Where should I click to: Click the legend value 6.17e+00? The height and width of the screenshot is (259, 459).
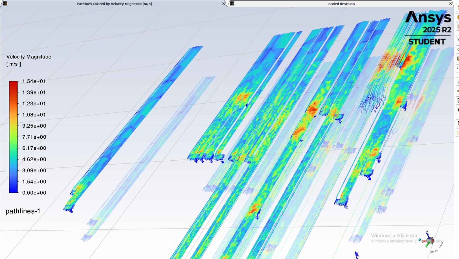click(34, 148)
